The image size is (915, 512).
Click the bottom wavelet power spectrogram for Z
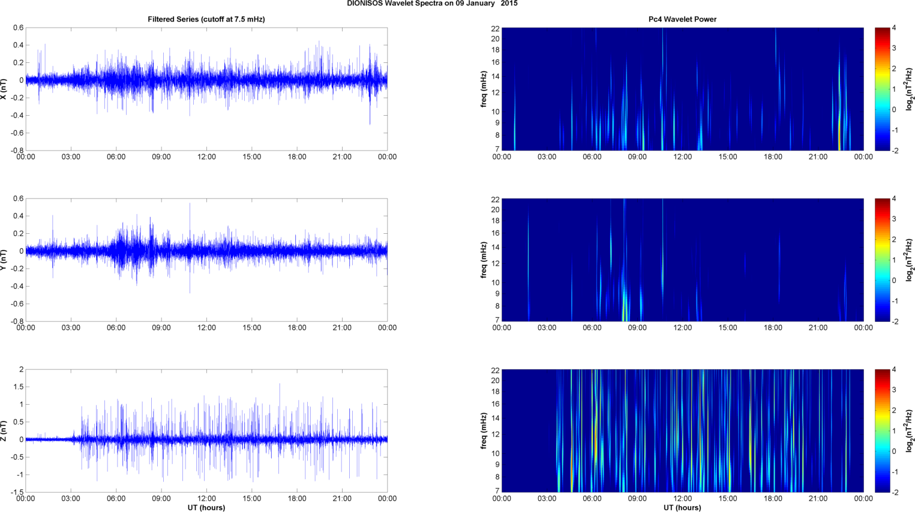682,430
